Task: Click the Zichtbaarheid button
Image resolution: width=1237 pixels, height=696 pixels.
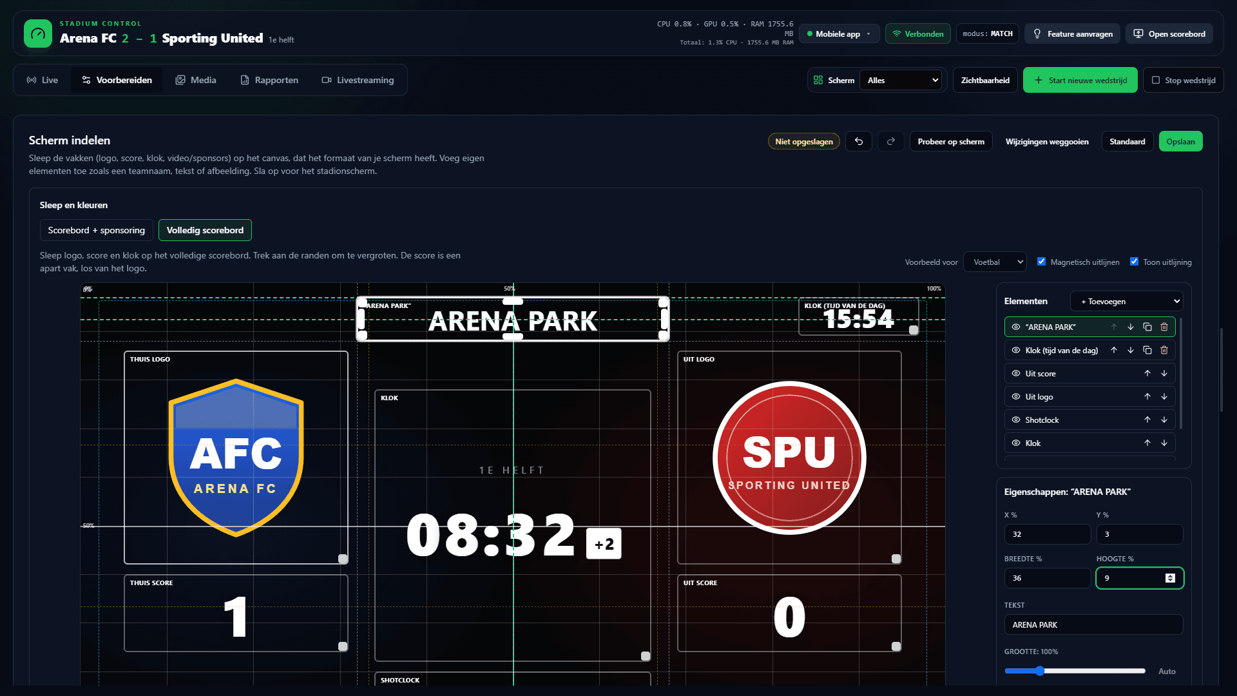Action: (x=985, y=80)
